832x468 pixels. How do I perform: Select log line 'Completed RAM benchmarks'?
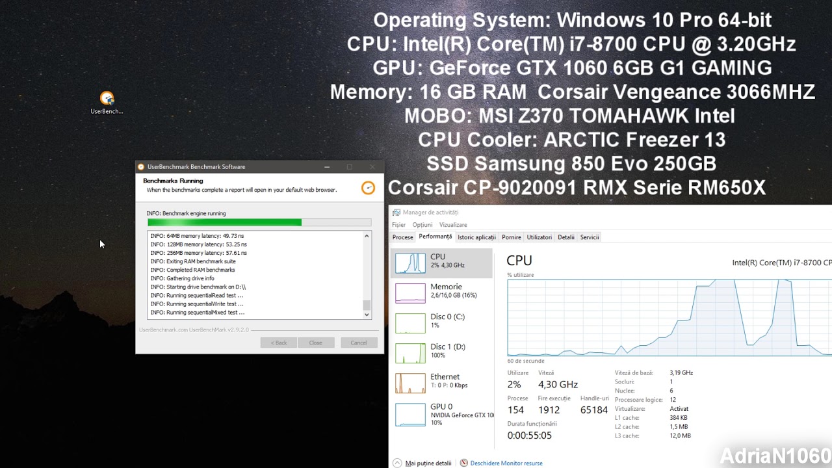192,270
